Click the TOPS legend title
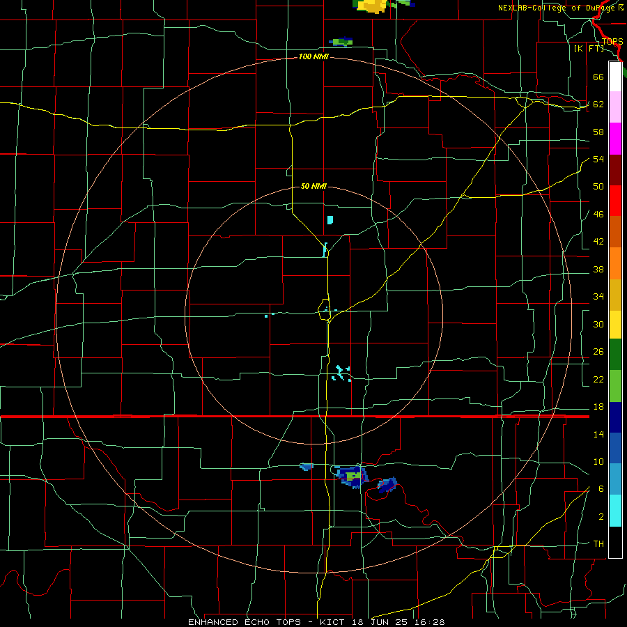Screen dimensions: 627x627 pos(612,42)
